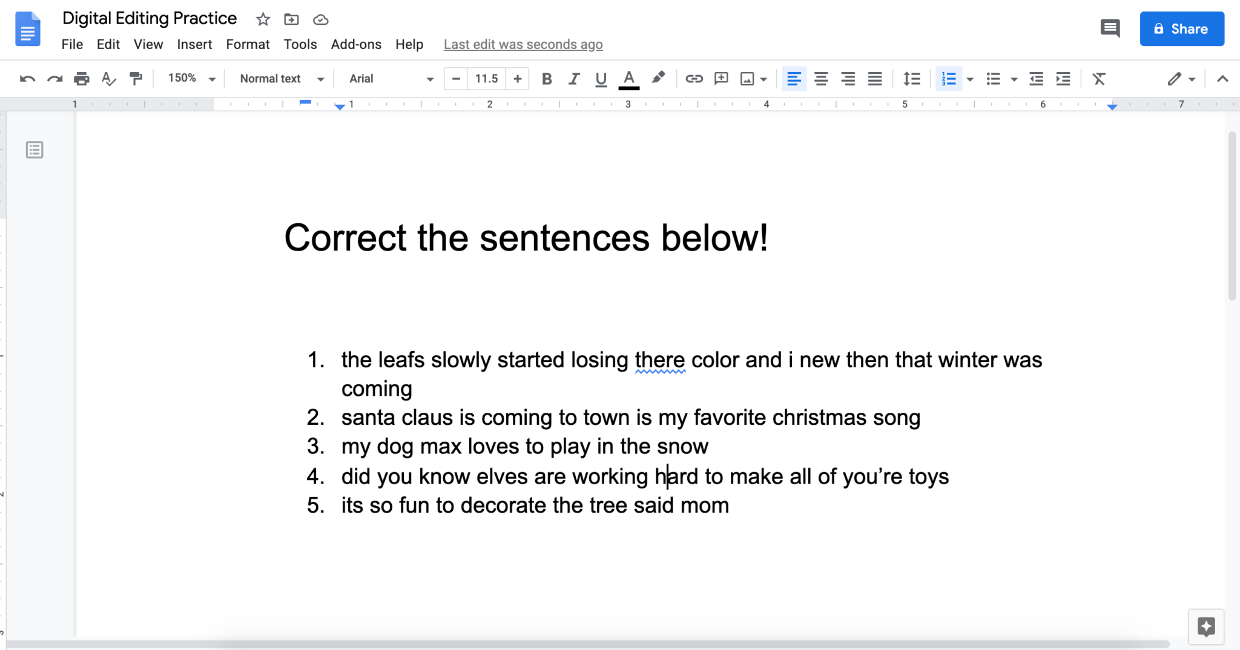Open the Format menu
1240x650 pixels.
point(247,44)
